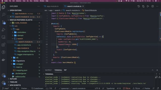Open notifications bell in status bar
This screenshot has width=161, height=90.
[x=158, y=88]
